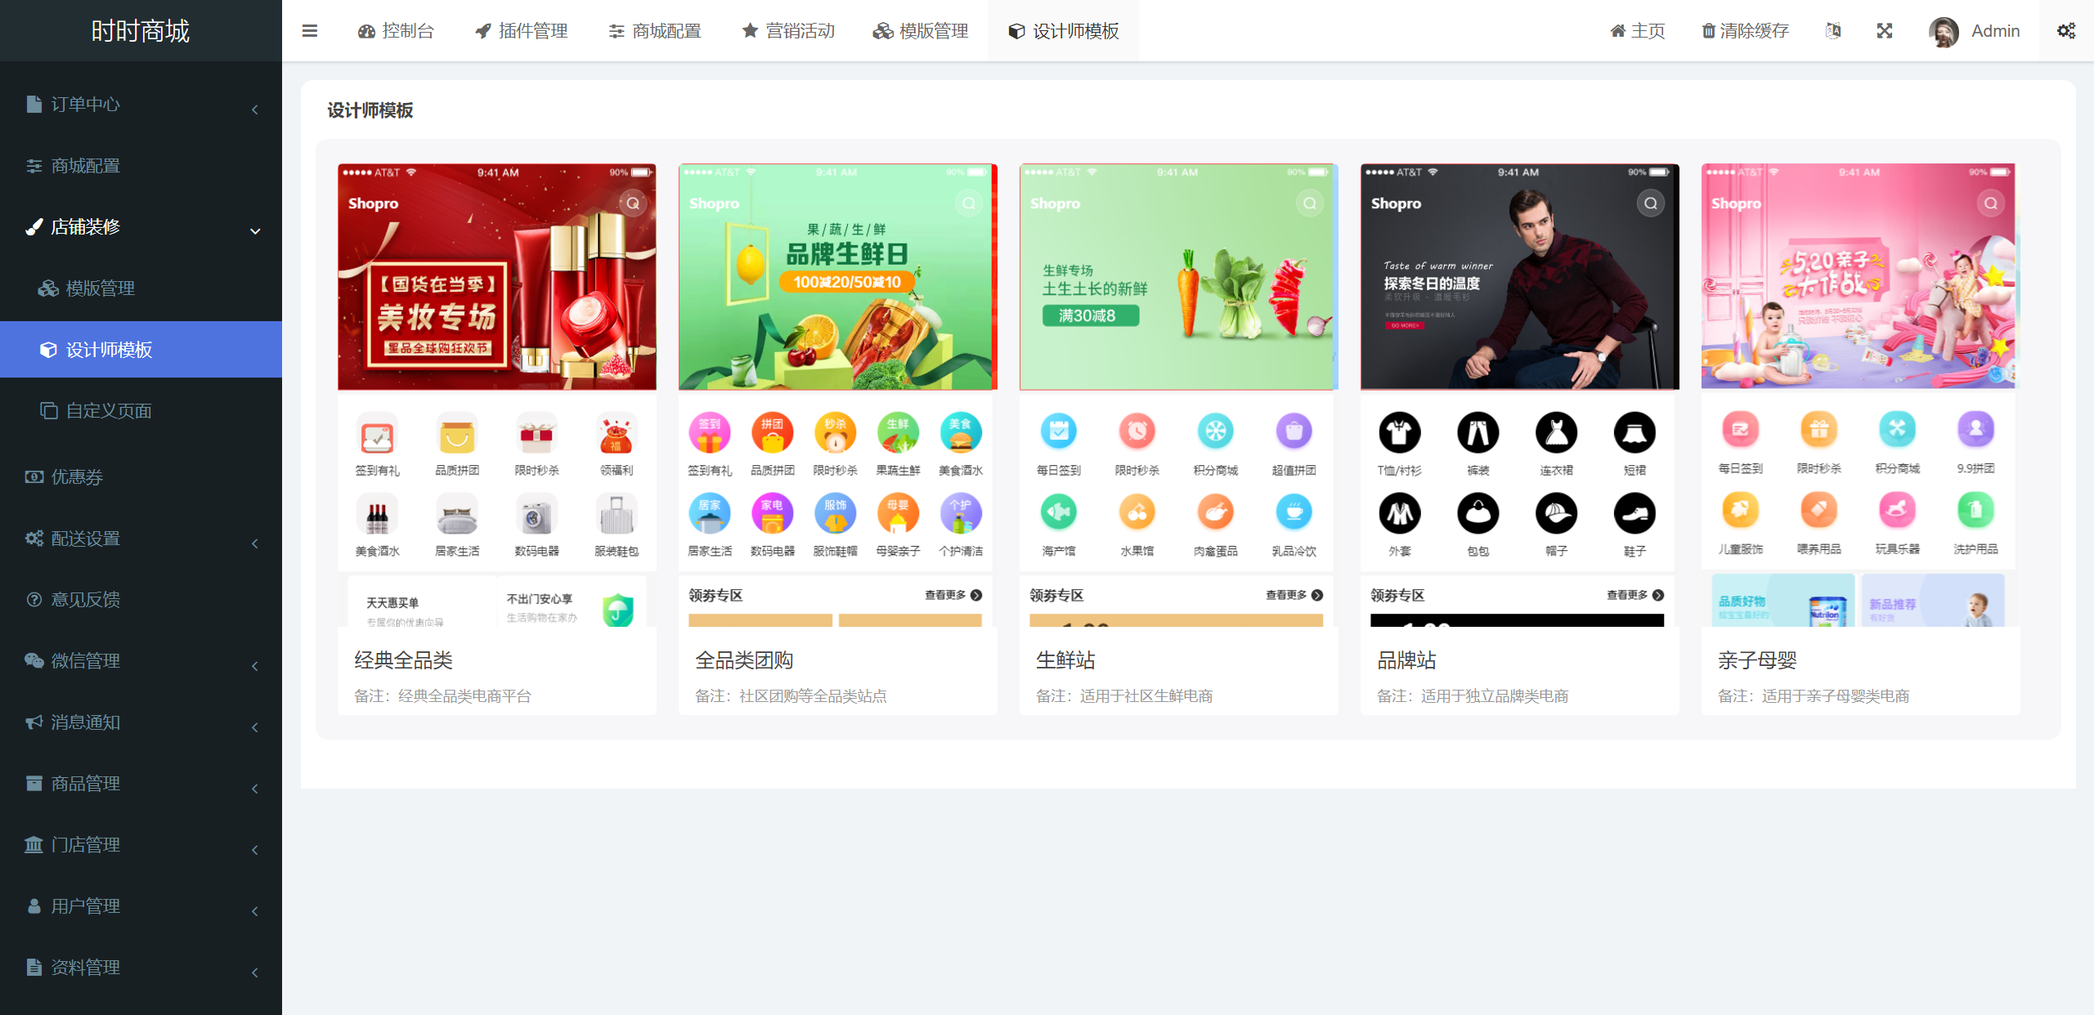
Task: Select the 品牌站 template banner thumbnail
Action: (x=1520, y=277)
